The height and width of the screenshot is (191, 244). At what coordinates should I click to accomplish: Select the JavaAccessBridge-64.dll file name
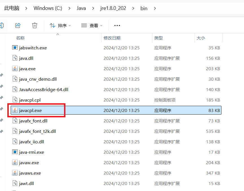(x=43, y=89)
